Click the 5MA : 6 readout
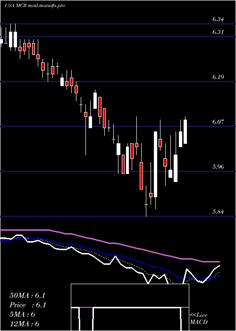This screenshot has height=331, width=236. 22,314
